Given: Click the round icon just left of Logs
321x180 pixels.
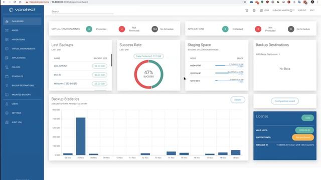Looking at the screenshot, I should 254,10.
